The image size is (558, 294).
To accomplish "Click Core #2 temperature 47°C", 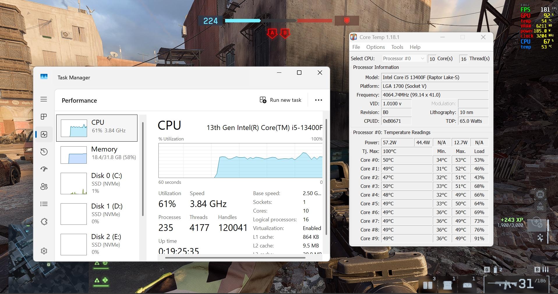I will pos(407,177).
